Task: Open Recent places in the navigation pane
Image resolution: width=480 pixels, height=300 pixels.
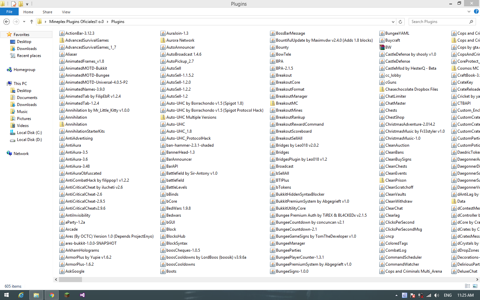Action: pyautogui.click(x=29, y=56)
